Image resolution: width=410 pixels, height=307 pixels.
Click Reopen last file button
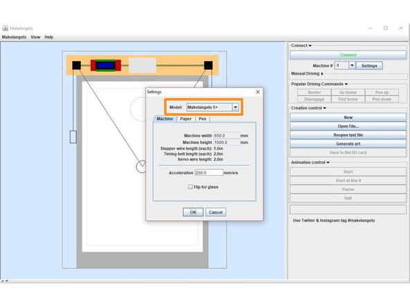(x=348, y=135)
